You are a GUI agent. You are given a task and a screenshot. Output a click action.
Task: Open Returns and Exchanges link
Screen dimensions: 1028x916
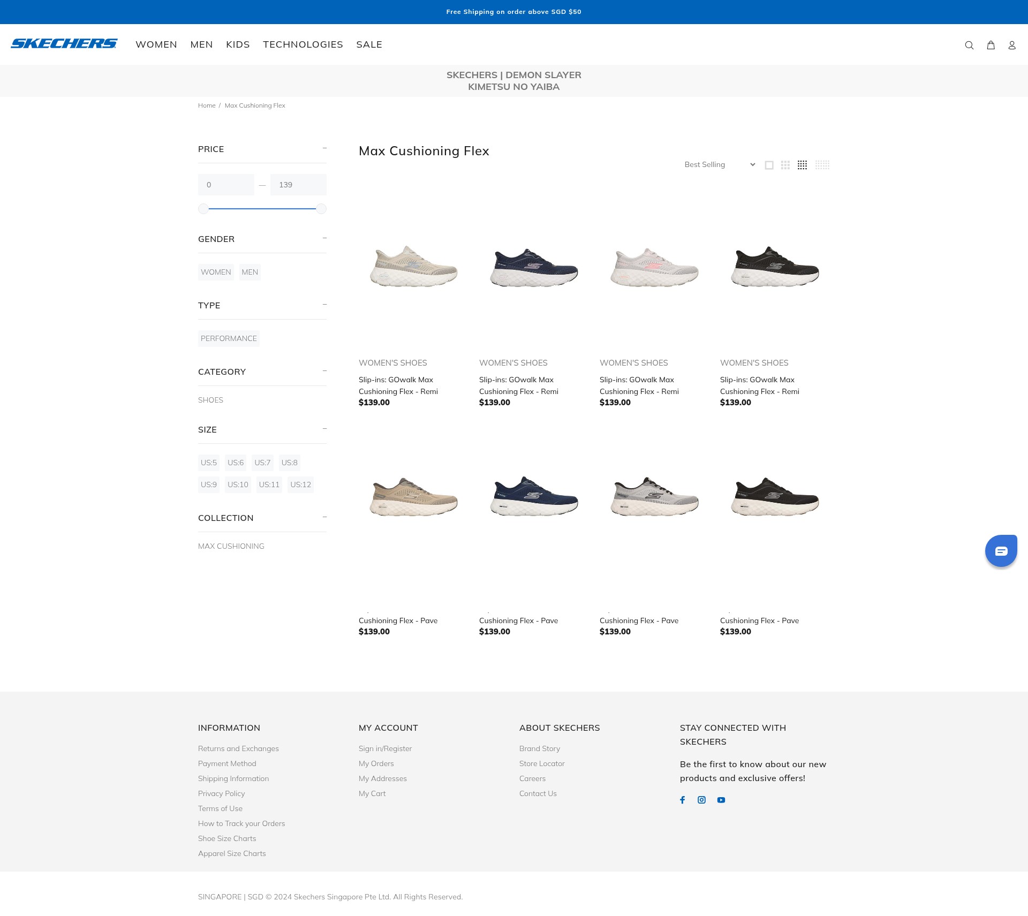tap(238, 748)
